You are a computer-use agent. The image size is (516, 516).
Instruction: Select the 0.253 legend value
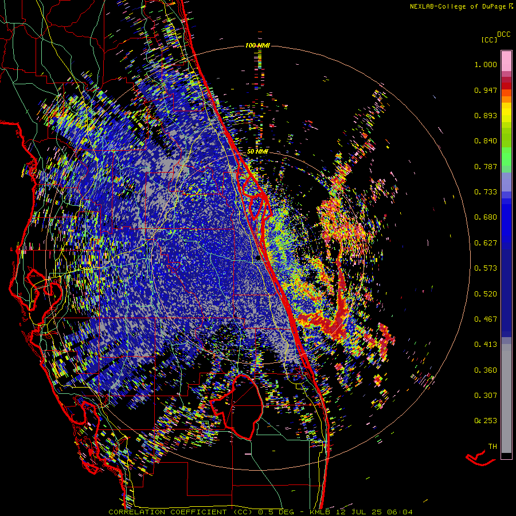(486, 421)
